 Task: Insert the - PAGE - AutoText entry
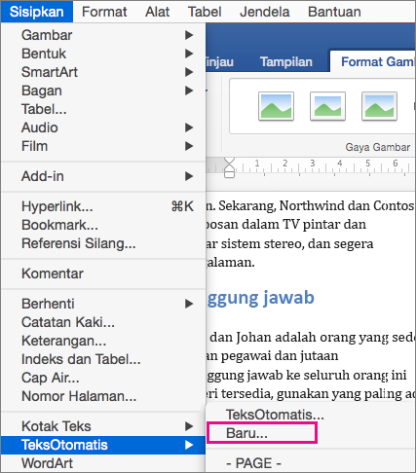tap(310, 463)
